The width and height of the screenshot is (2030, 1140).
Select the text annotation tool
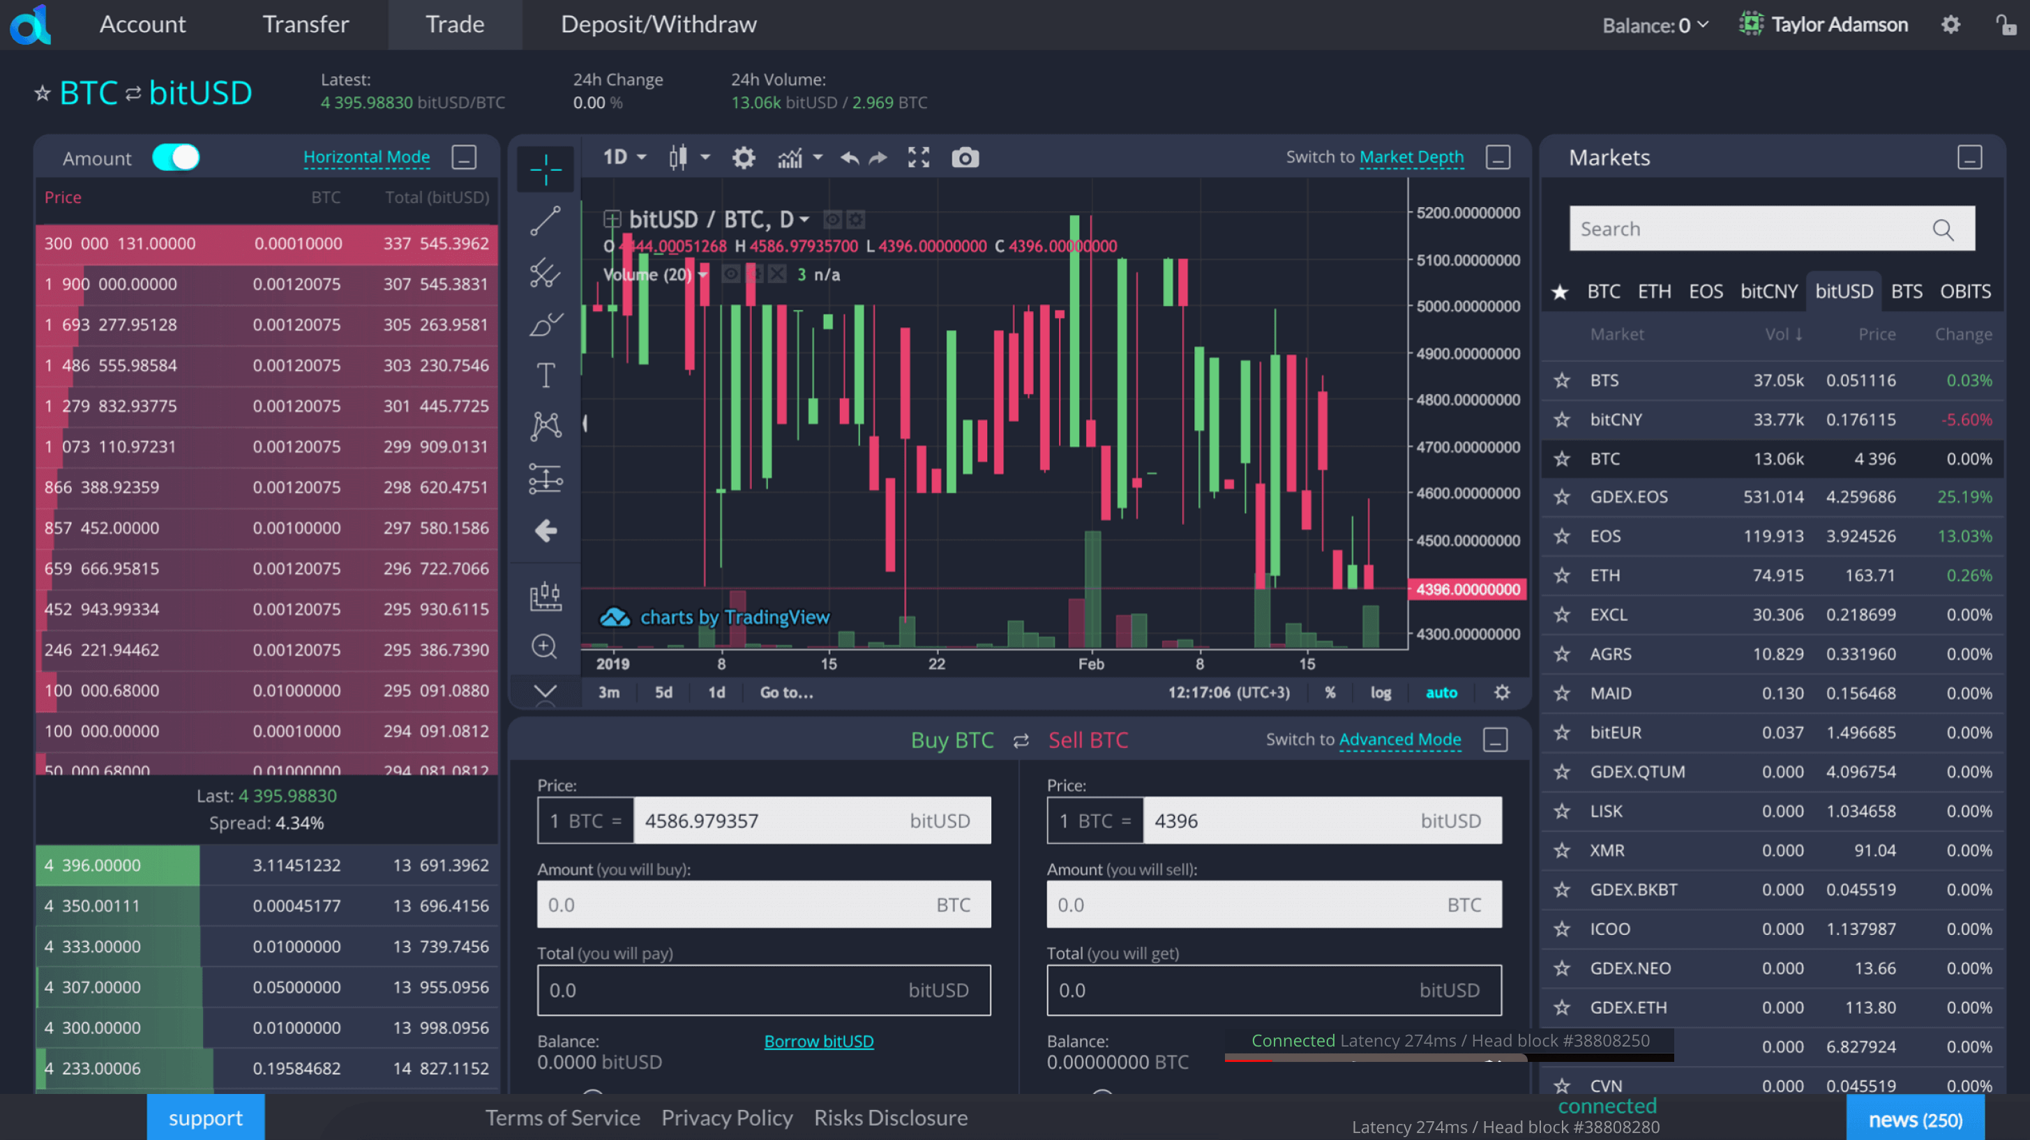(x=545, y=375)
